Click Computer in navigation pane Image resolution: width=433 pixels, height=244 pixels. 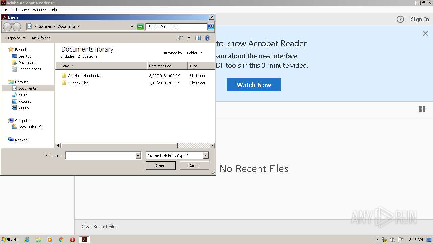23,121
